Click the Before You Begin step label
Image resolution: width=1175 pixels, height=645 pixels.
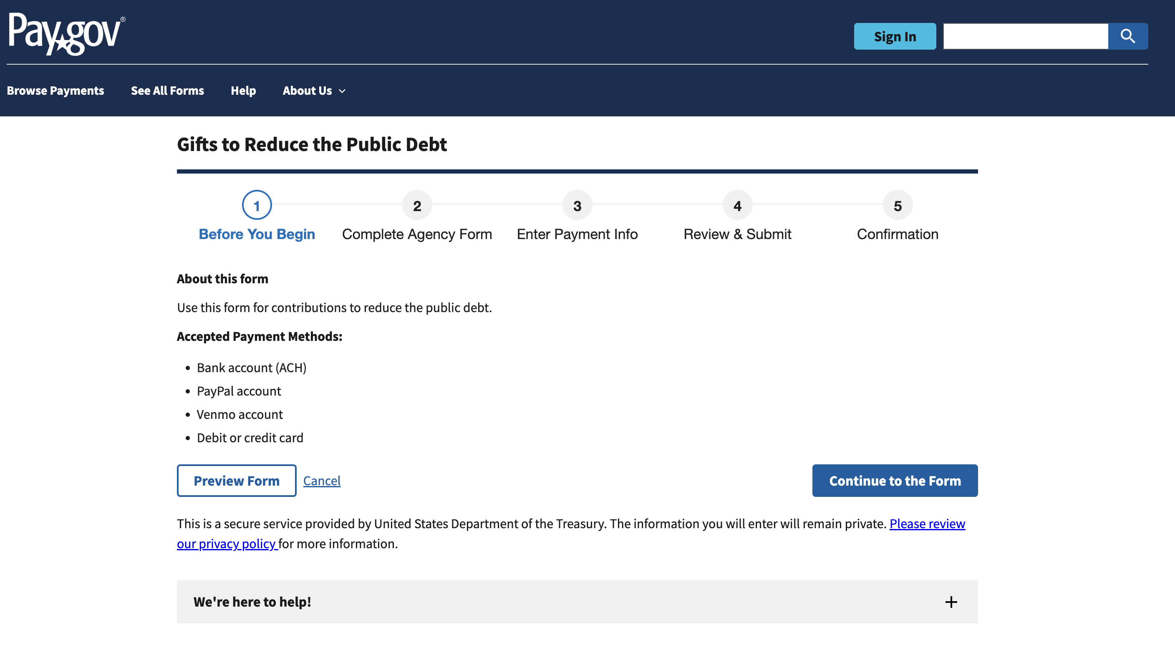(x=257, y=234)
